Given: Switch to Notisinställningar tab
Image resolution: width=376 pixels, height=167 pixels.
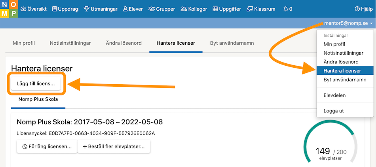Looking at the screenshot, I should coord(70,43).
